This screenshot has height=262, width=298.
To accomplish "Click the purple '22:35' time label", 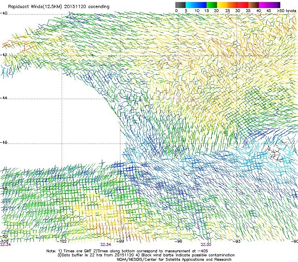I will (x=206, y=245).
